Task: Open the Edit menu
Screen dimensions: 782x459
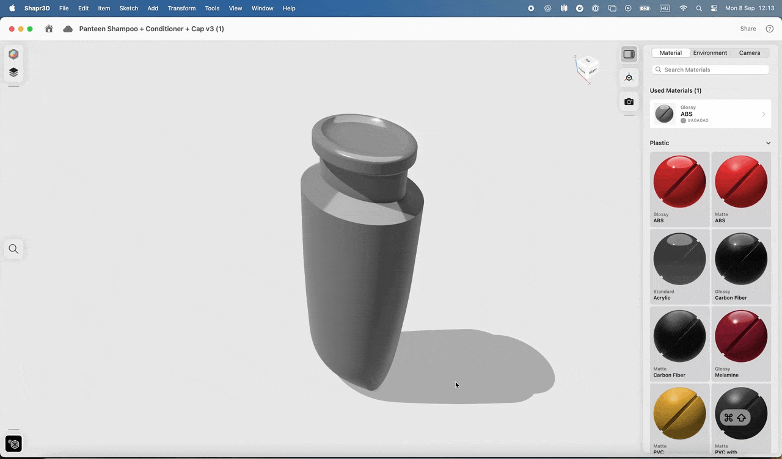Action: (84, 8)
